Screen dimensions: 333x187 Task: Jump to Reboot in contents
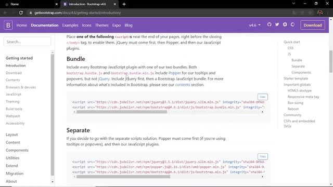tap(293, 109)
